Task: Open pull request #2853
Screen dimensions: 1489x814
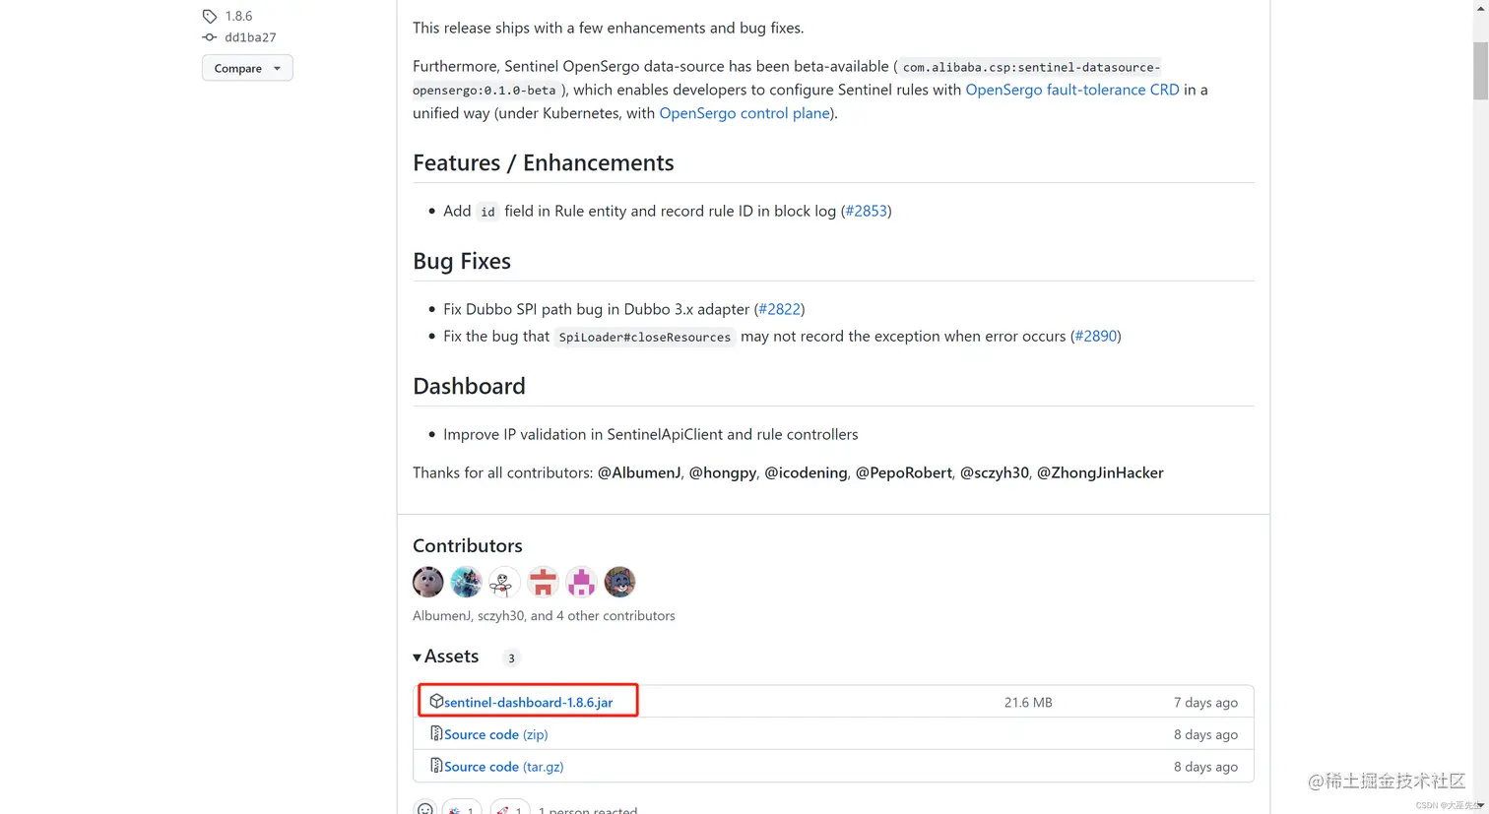Action: 867,211
